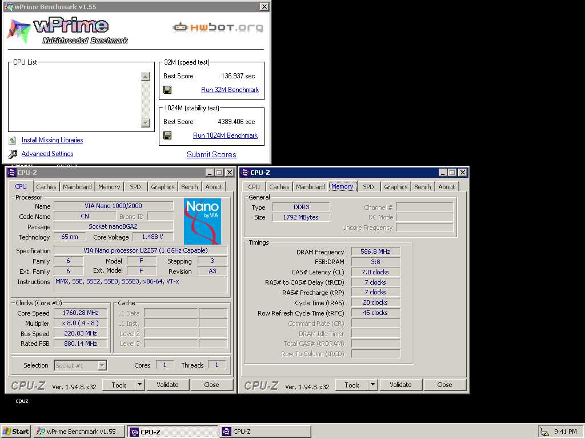Click the wrench icon beside Advanced Settings
The width and height of the screenshot is (585, 439).
click(13, 154)
